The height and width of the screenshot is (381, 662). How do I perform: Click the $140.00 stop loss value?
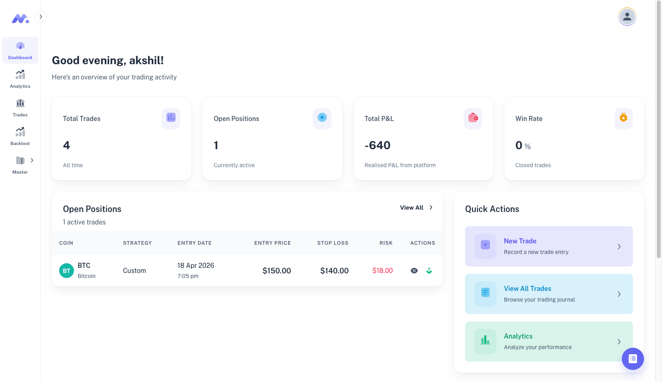[x=334, y=271]
